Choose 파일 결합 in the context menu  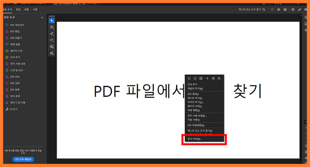[194, 110]
